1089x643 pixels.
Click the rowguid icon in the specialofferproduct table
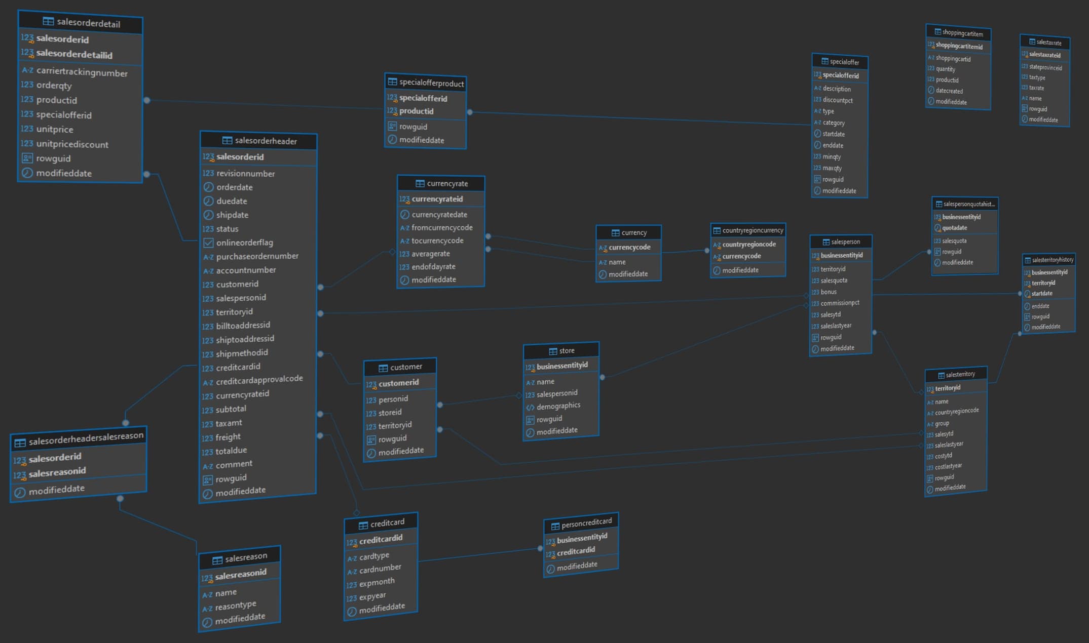(392, 127)
